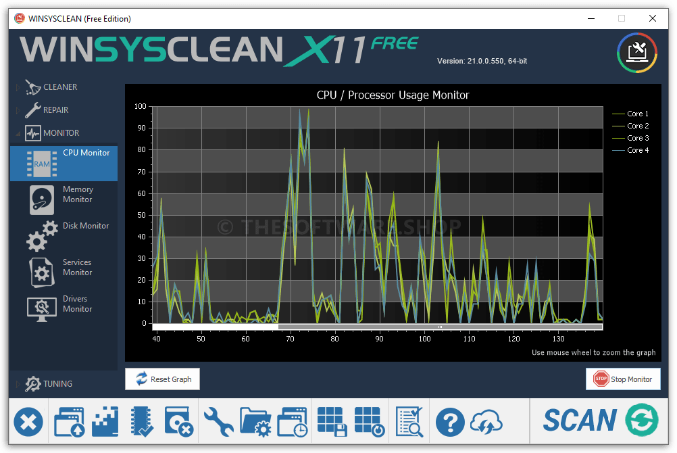Click the scheduled window clock icon

coord(293,422)
